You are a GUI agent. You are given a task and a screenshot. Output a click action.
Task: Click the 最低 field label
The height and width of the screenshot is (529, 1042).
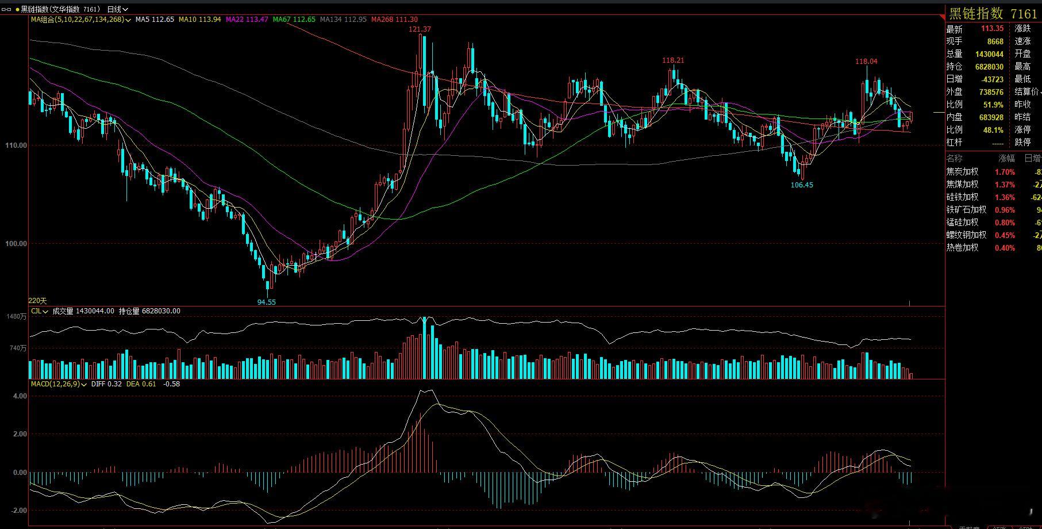tap(1022, 79)
